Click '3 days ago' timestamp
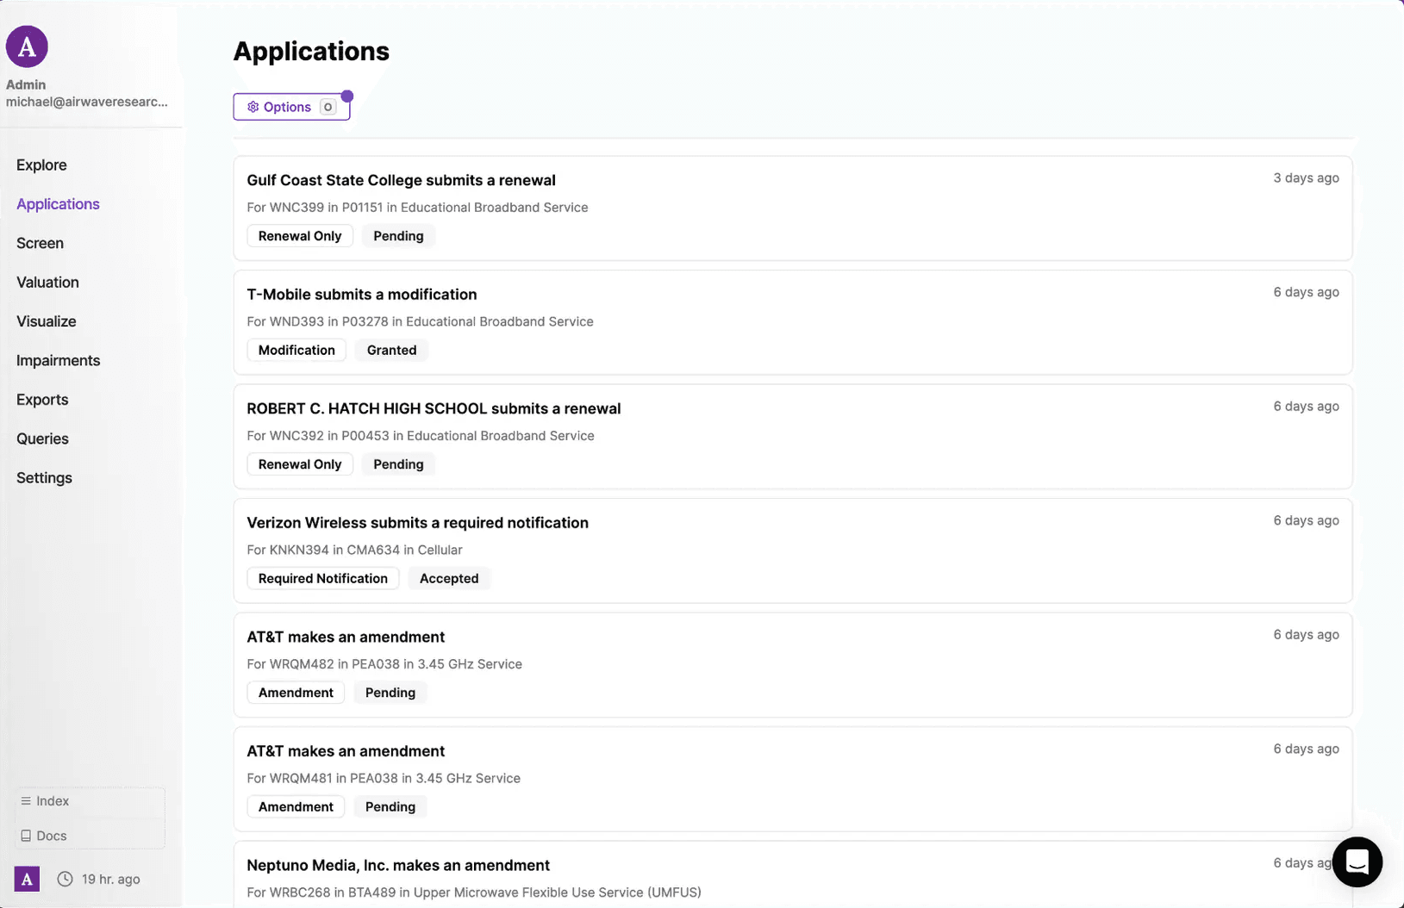This screenshot has width=1404, height=908. [x=1306, y=177]
